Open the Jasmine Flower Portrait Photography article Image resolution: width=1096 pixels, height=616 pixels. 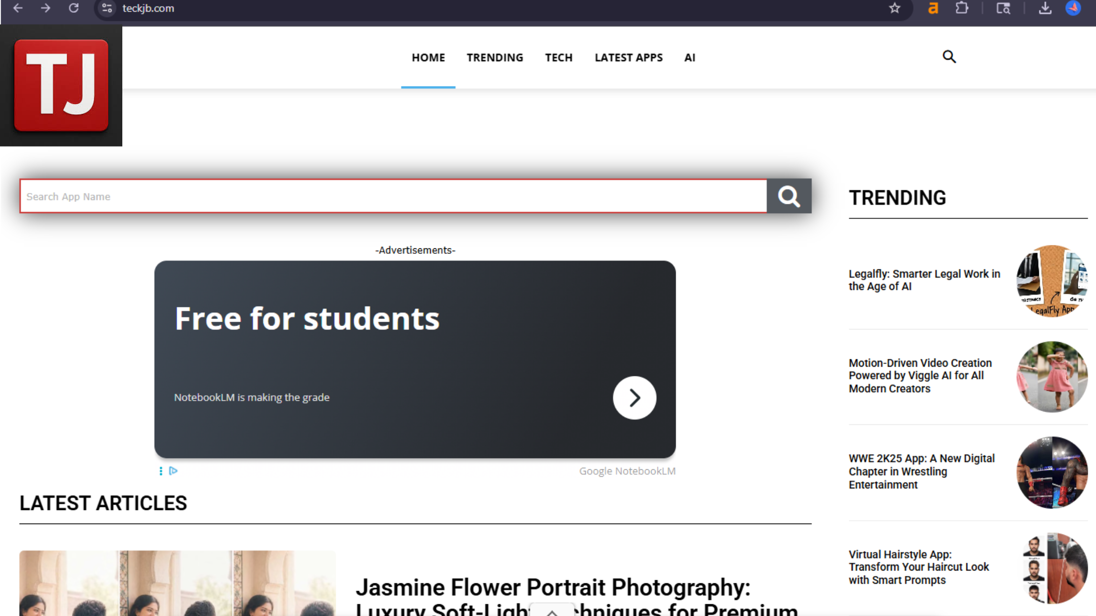point(577,596)
